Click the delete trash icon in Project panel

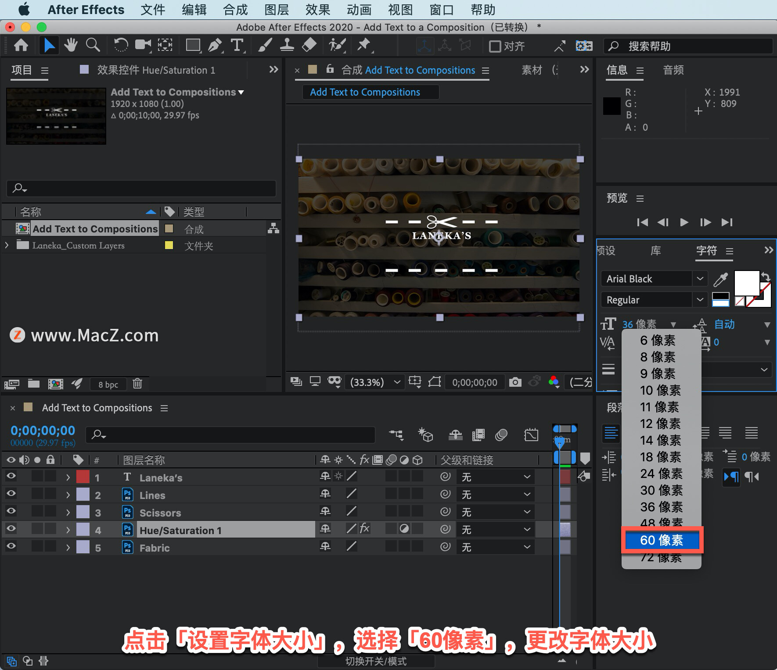(x=137, y=384)
